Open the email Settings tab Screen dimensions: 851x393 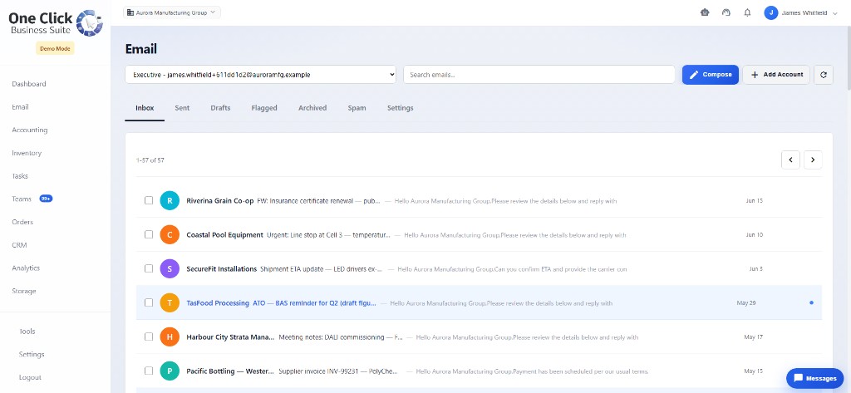click(400, 108)
